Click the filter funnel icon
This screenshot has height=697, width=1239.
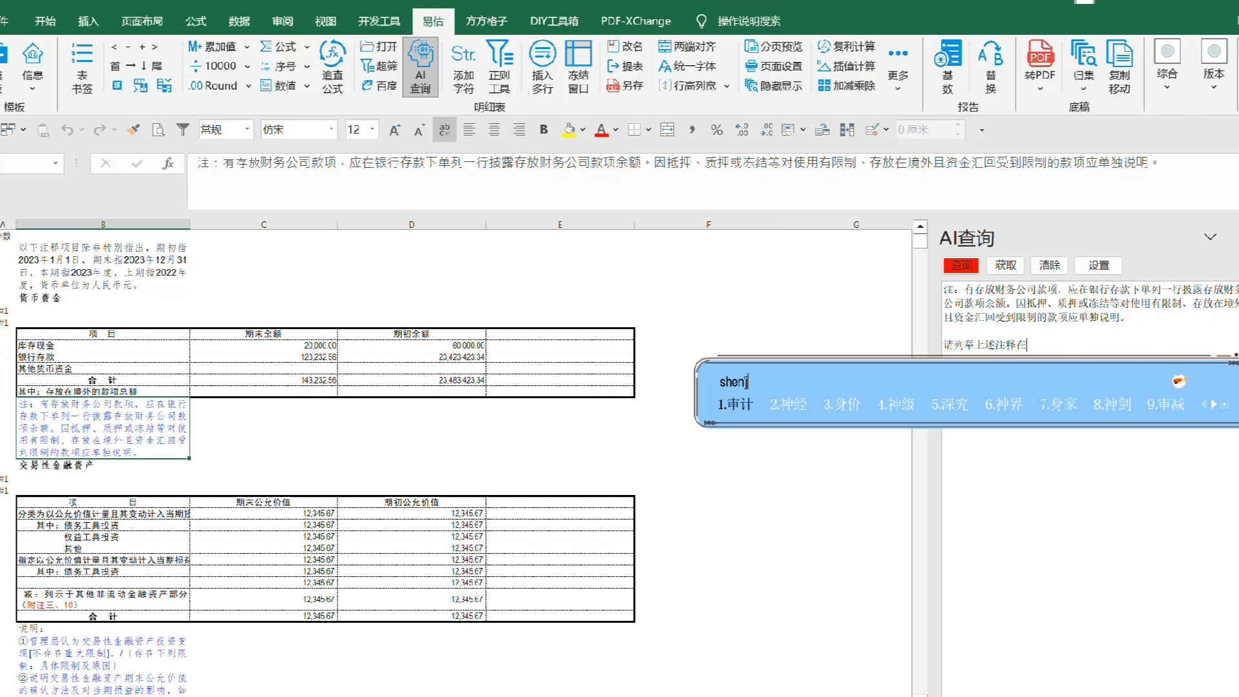coord(183,130)
